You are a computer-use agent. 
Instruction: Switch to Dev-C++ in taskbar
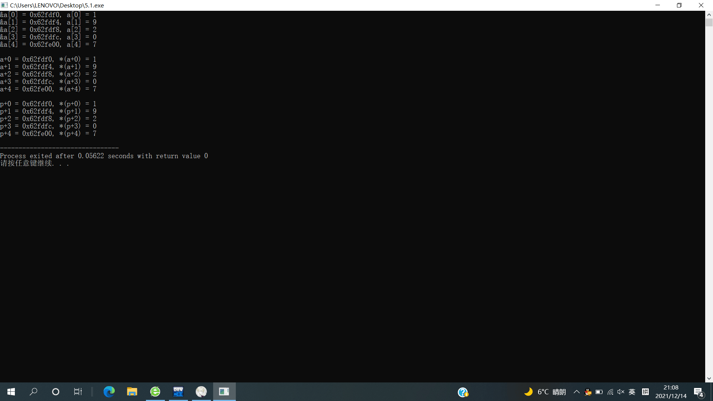coord(178,392)
